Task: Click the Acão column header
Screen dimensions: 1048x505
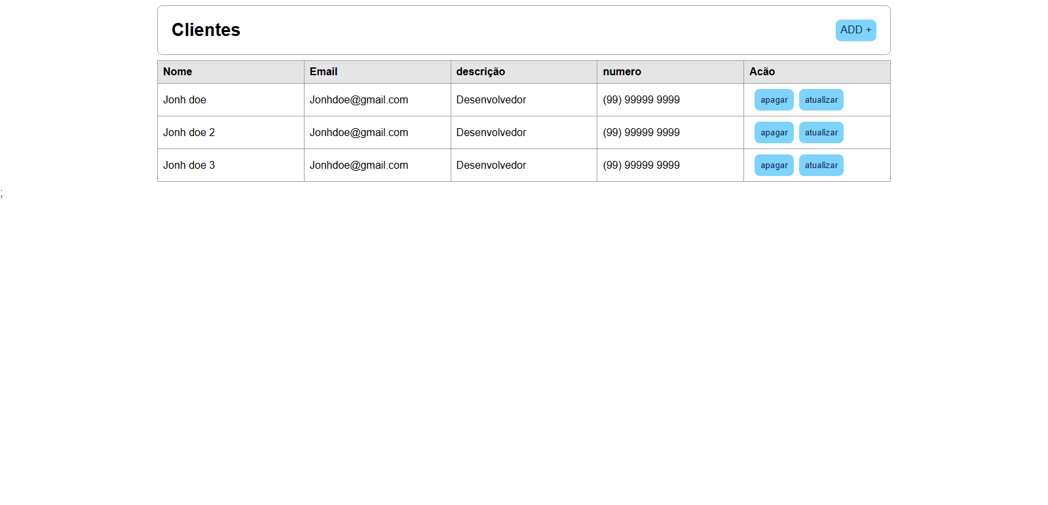Action: 762,72
